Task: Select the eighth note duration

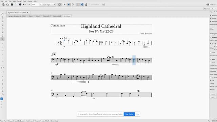Action: pos(2,32)
